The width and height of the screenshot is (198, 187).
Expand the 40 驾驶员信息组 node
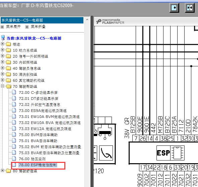tap(2, 68)
